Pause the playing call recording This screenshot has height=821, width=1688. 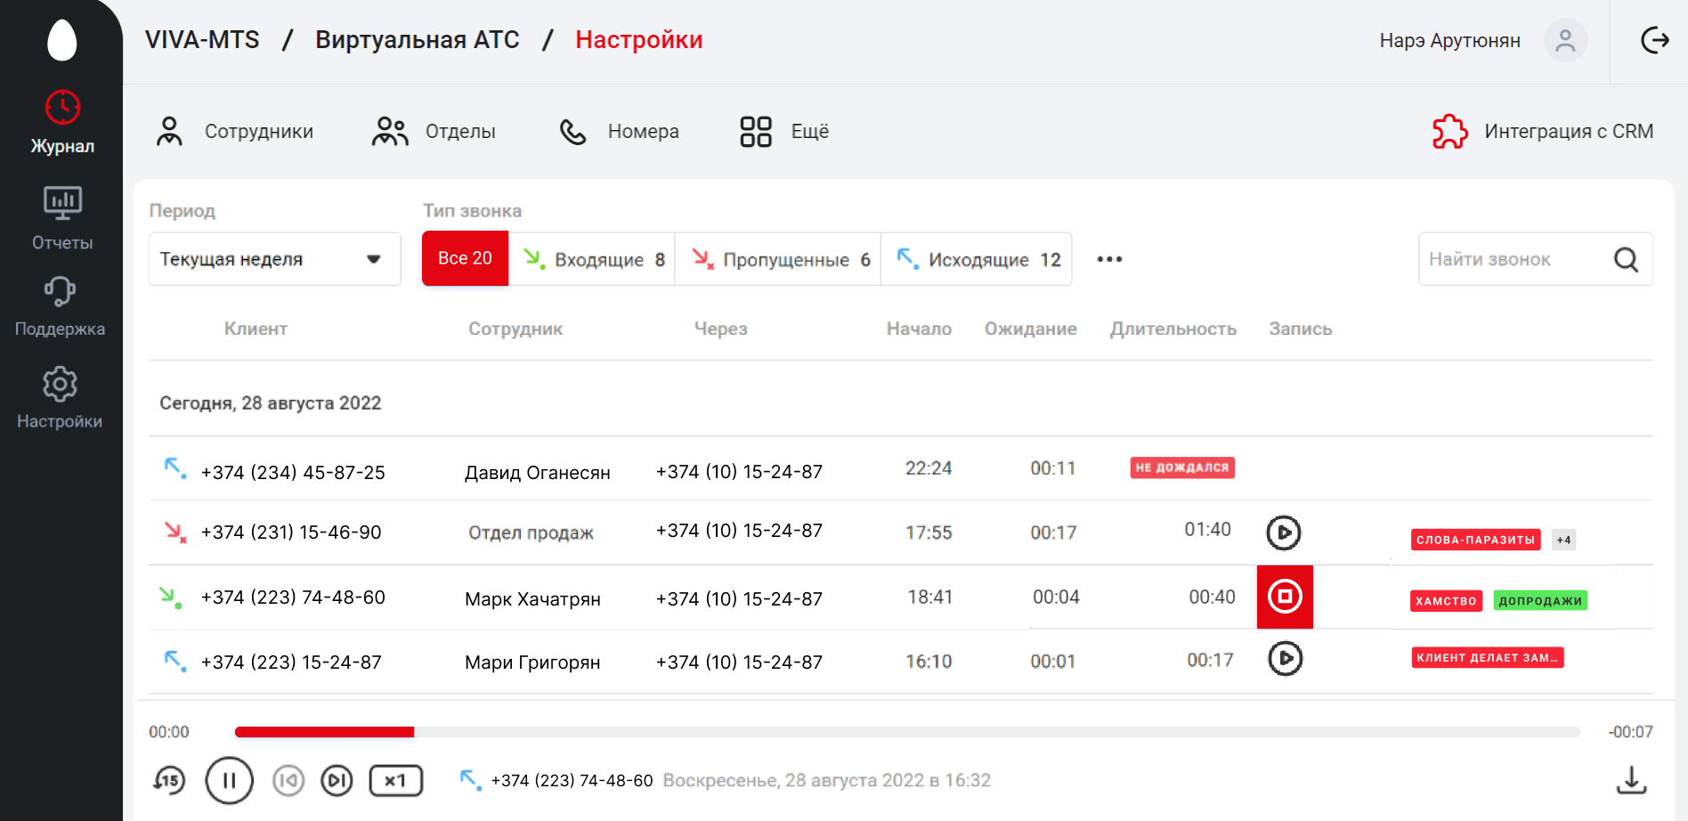[229, 781]
